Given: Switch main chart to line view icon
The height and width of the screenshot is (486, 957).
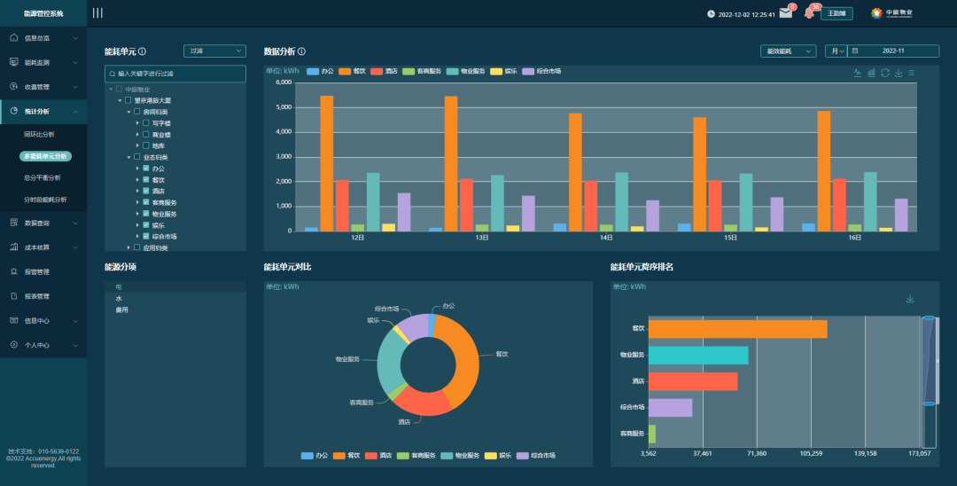Looking at the screenshot, I should click(858, 73).
